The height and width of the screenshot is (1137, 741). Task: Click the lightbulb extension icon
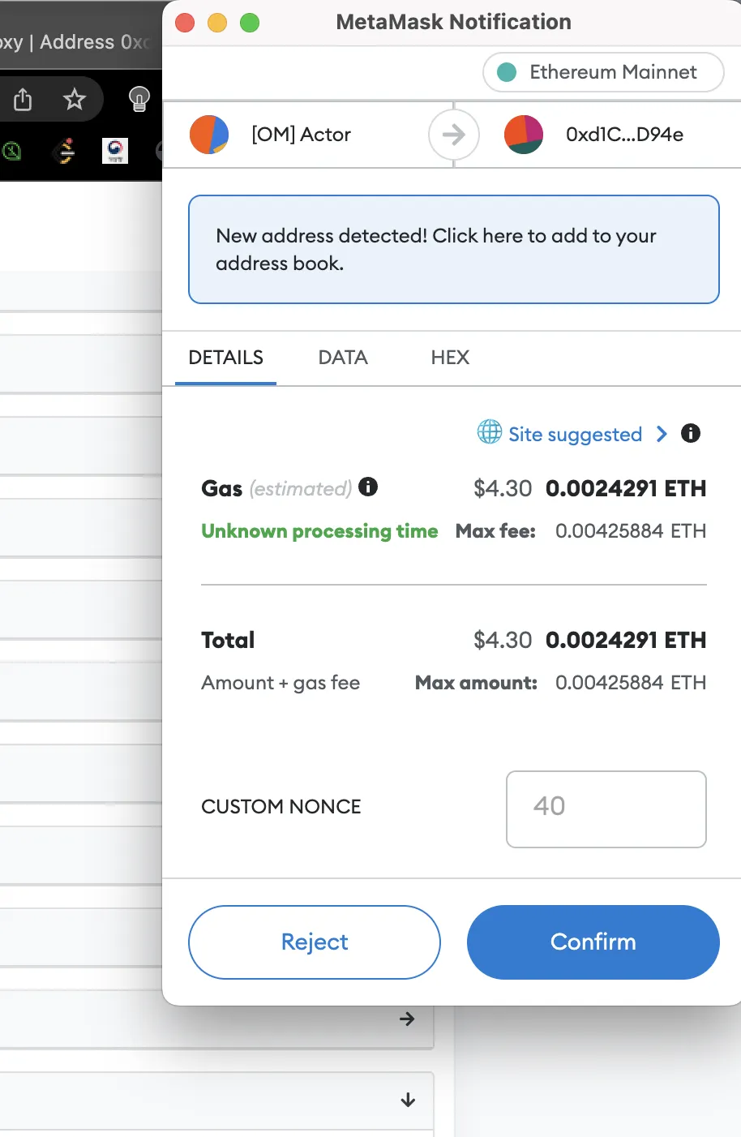pos(139,99)
